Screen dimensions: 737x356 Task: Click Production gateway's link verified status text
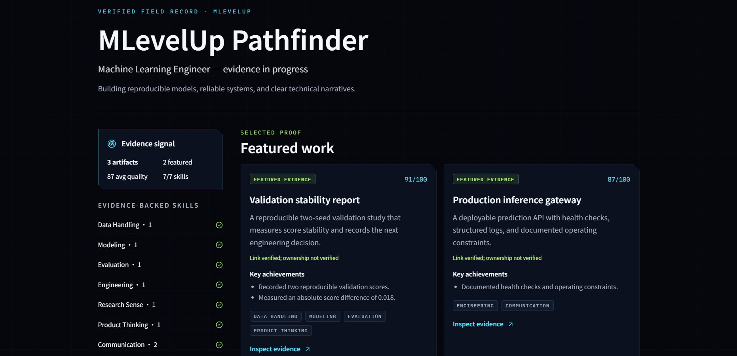497,258
